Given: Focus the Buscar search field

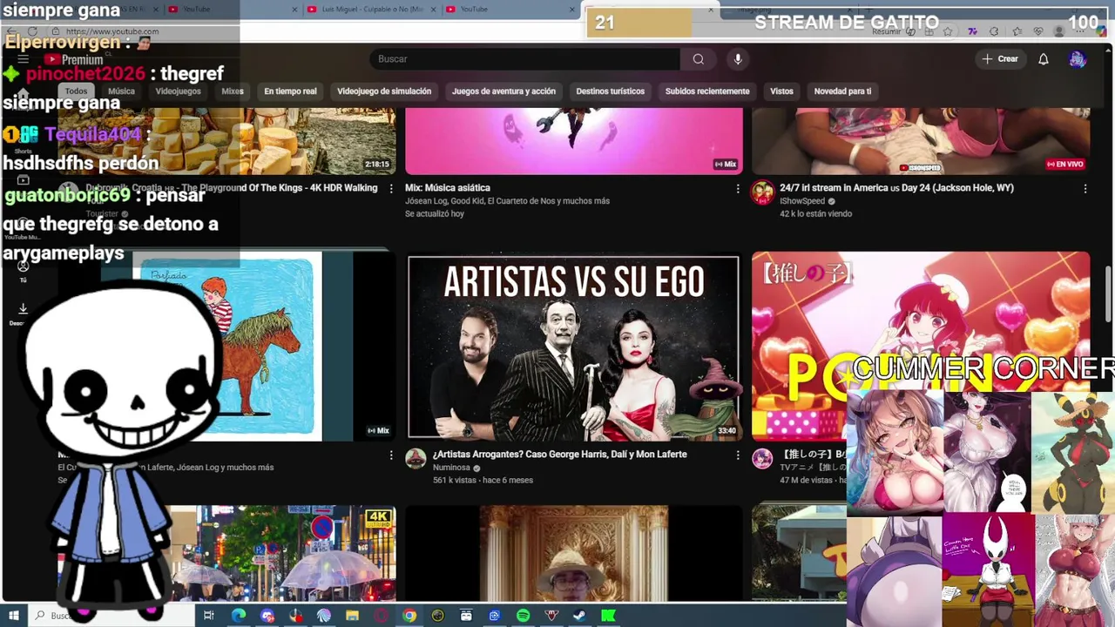Looking at the screenshot, I should tap(524, 59).
